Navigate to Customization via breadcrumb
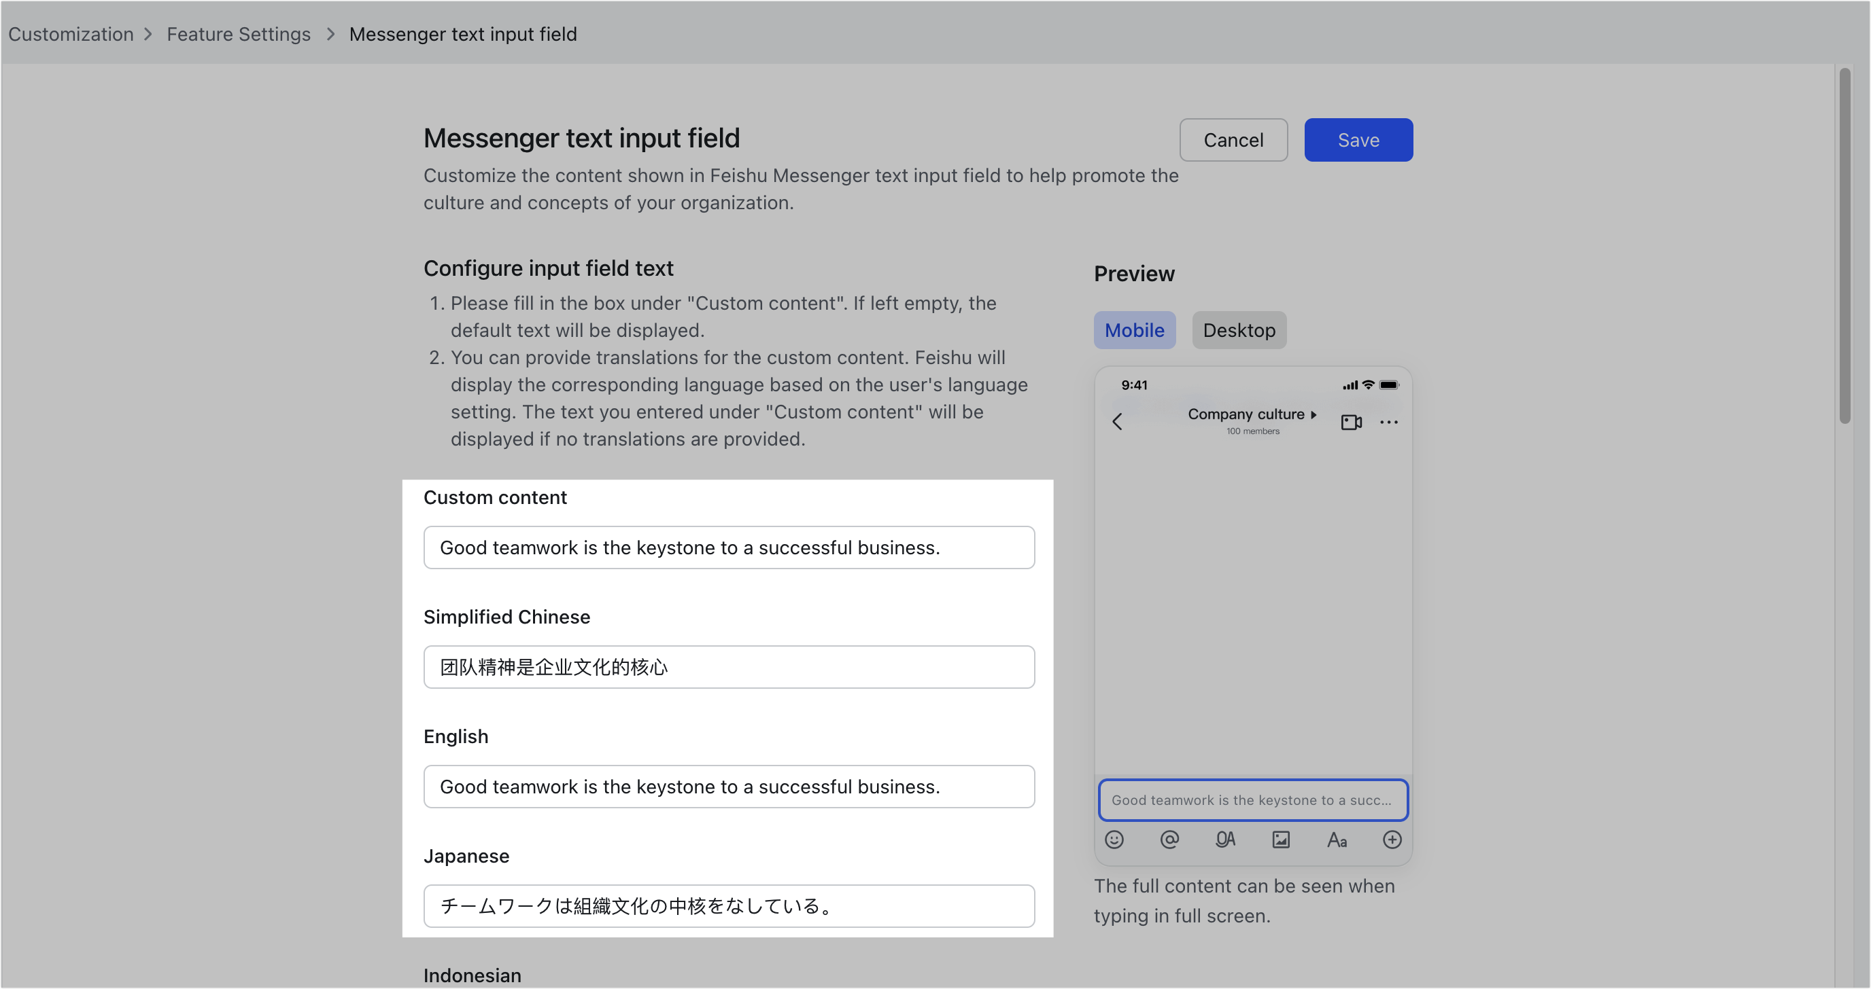Viewport: 1871px width, 989px height. 71,33
